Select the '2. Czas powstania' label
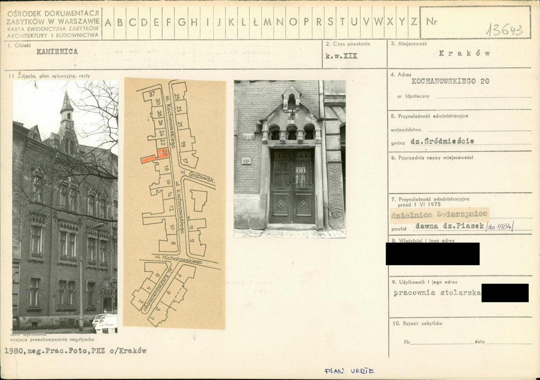Image resolution: width=540 pixels, height=380 pixels. click(x=347, y=44)
